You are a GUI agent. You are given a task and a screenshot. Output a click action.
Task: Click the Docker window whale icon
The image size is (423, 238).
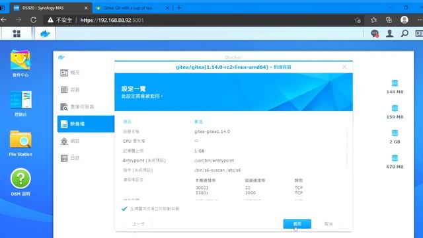click(x=61, y=58)
